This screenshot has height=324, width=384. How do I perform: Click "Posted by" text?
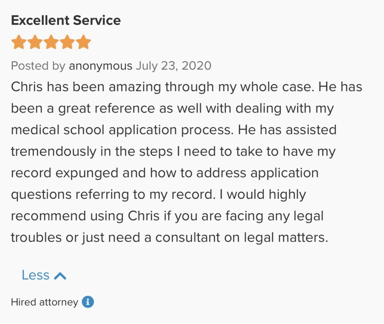pyautogui.click(x=38, y=66)
